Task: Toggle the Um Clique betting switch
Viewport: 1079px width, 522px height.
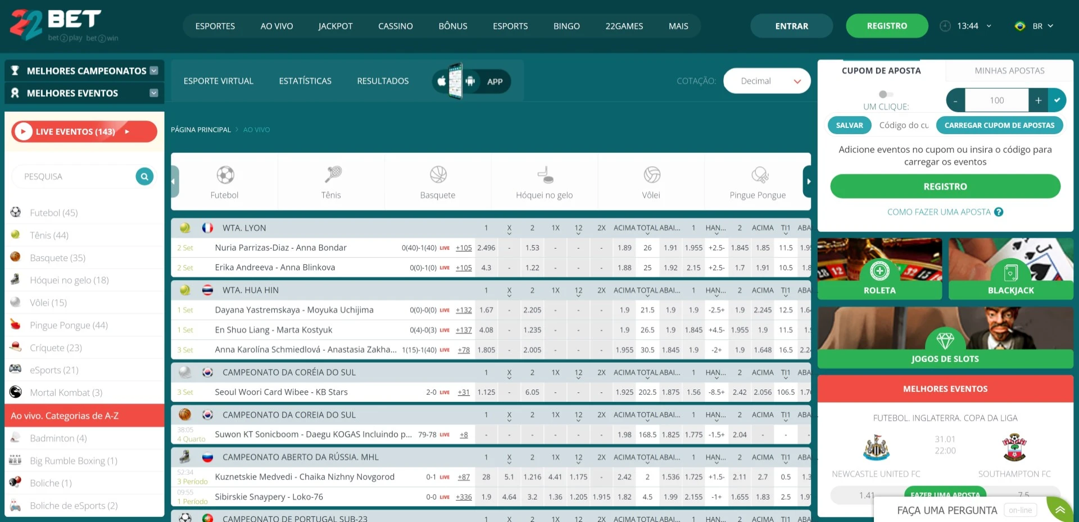Action: coord(885,94)
